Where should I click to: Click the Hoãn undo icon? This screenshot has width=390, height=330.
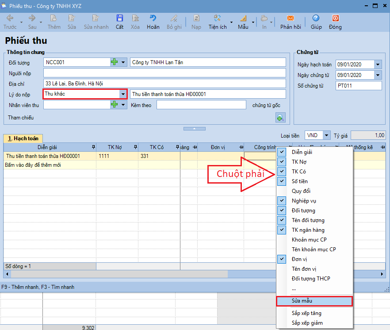point(153,19)
